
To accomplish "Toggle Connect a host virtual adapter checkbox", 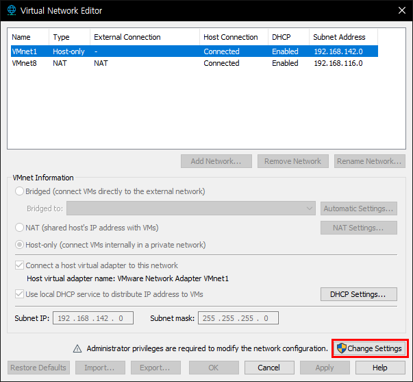I will 19,265.
